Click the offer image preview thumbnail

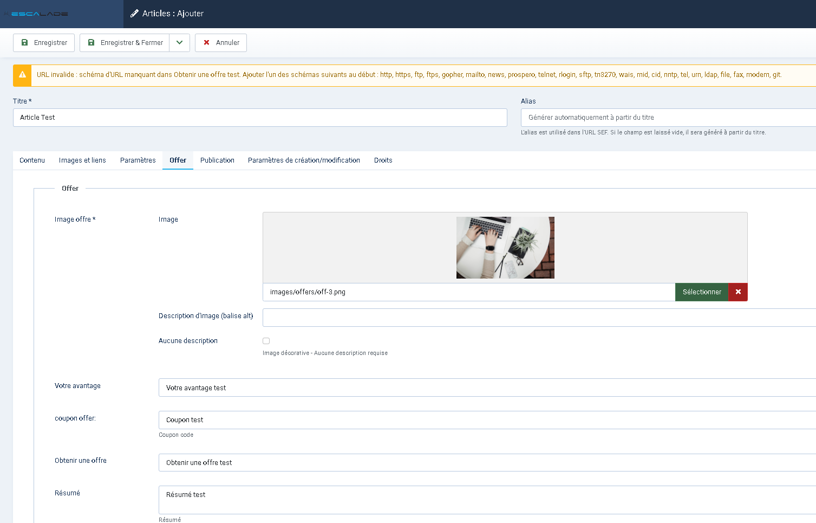(505, 248)
